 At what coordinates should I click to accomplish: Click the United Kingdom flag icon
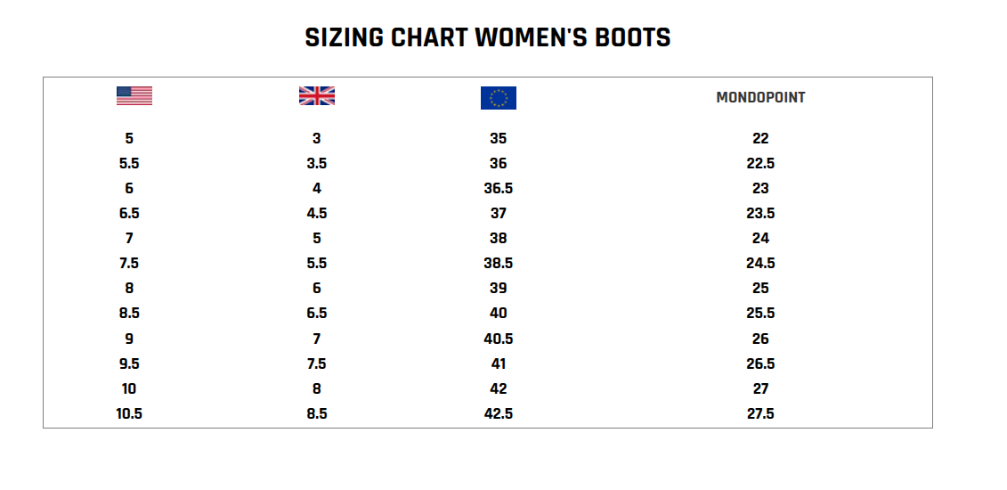coord(317,95)
